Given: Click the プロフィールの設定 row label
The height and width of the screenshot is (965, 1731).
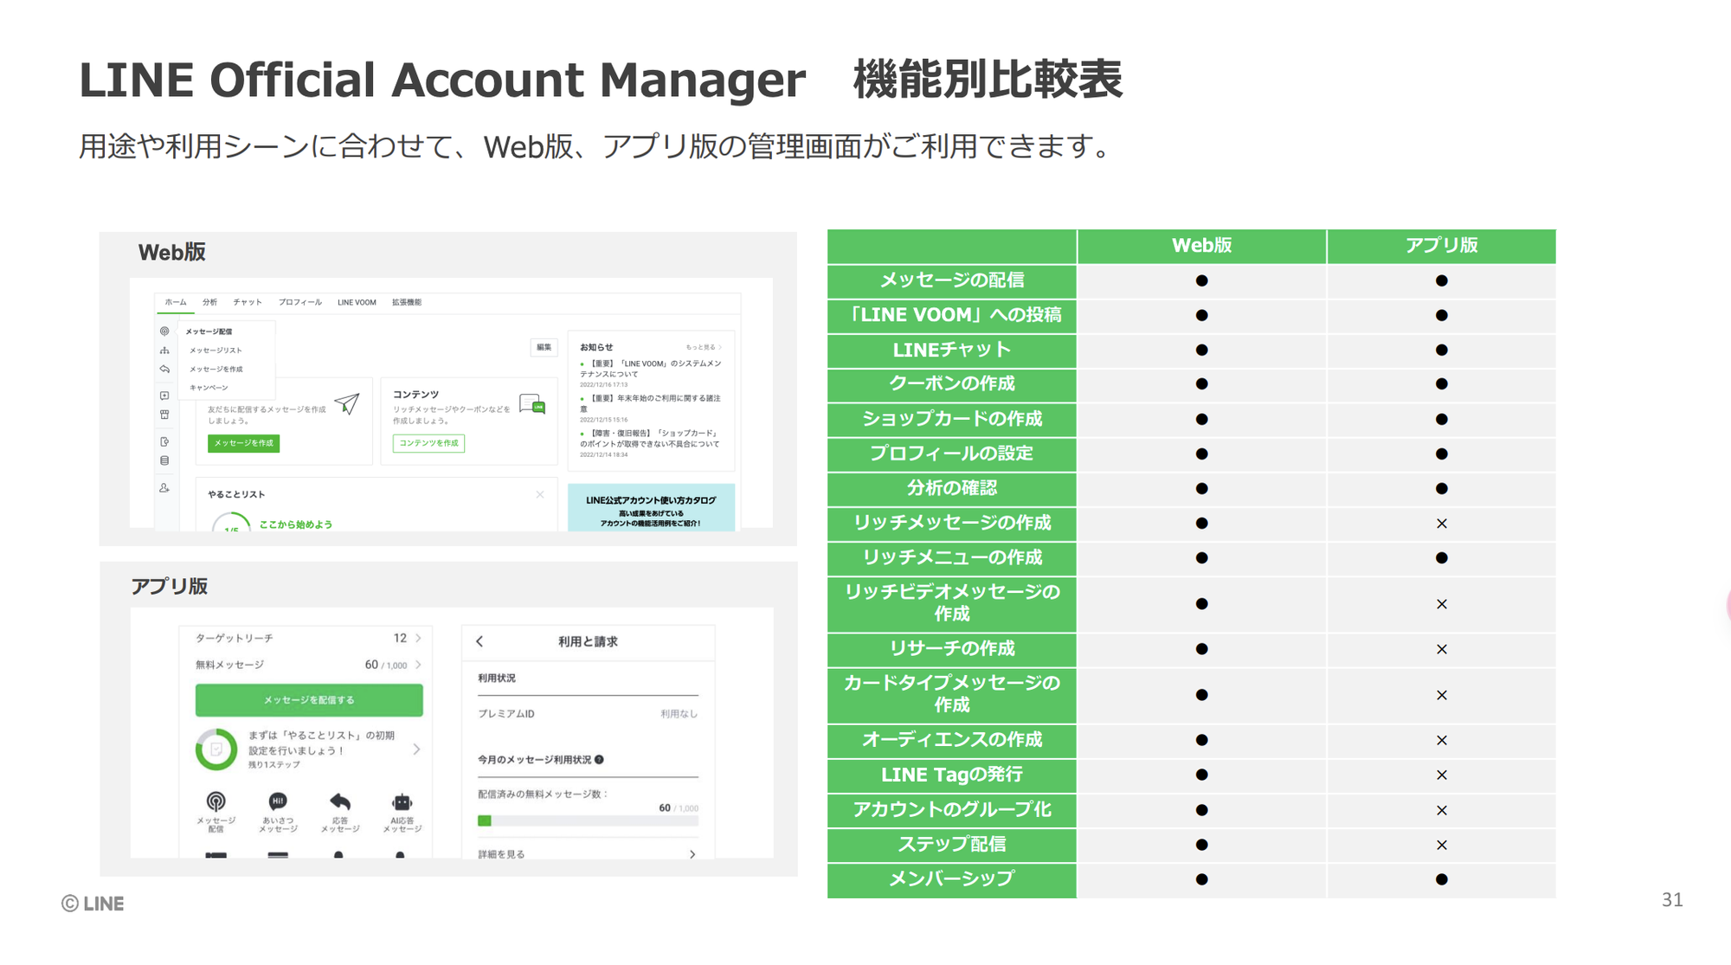Looking at the screenshot, I should [952, 454].
